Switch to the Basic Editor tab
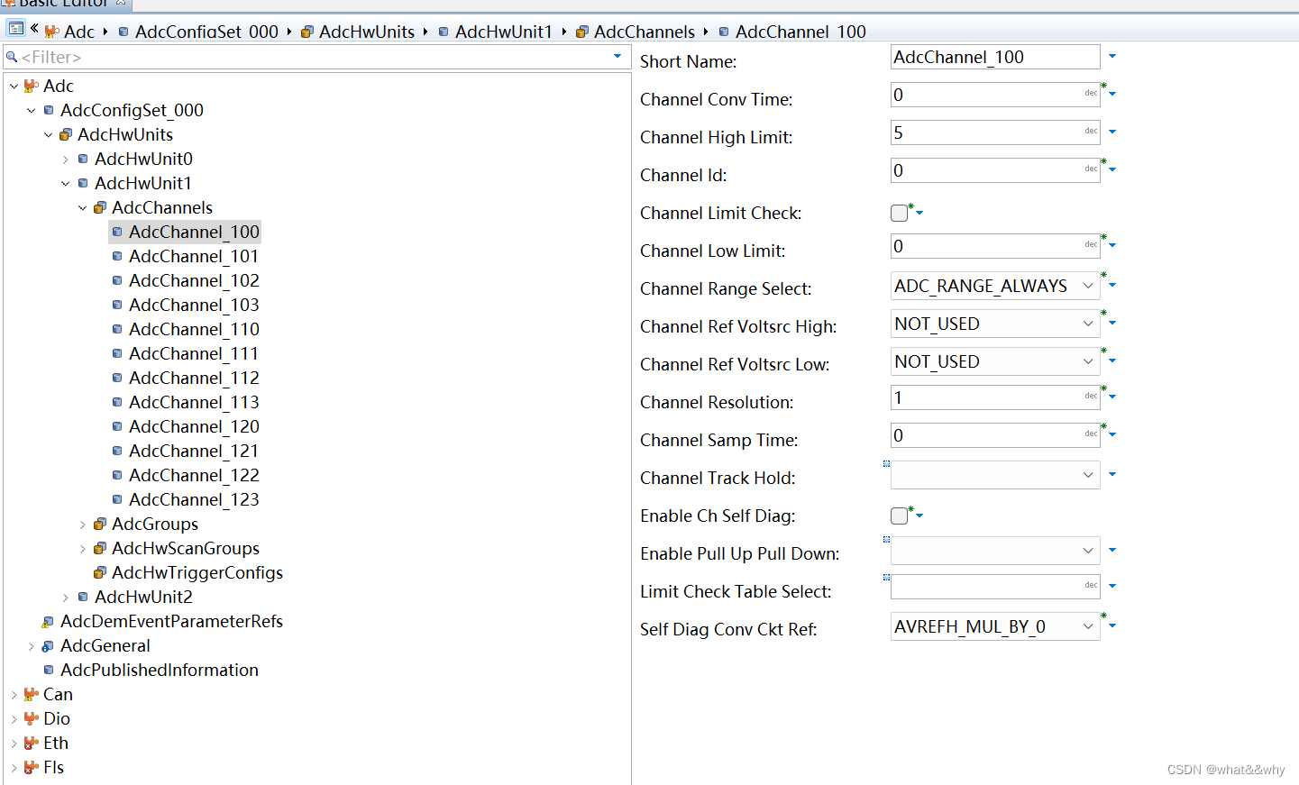The image size is (1299, 785). tap(63, 5)
